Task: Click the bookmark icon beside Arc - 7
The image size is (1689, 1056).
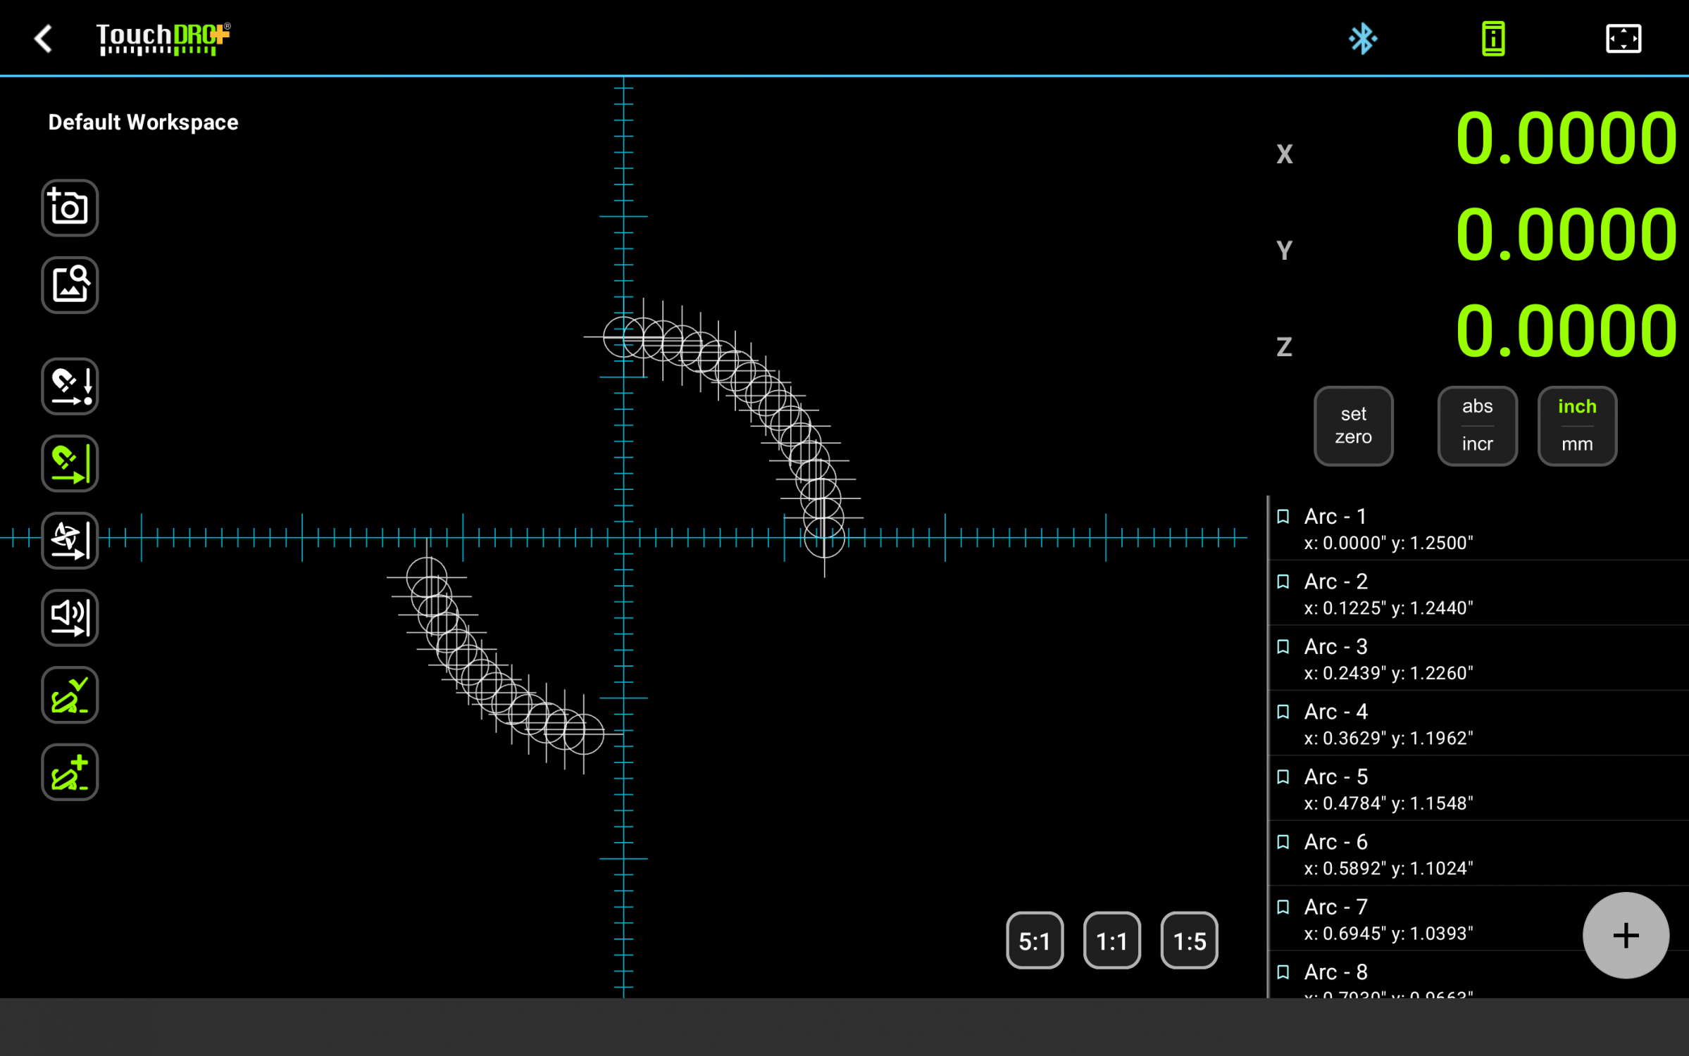Action: (x=1283, y=907)
